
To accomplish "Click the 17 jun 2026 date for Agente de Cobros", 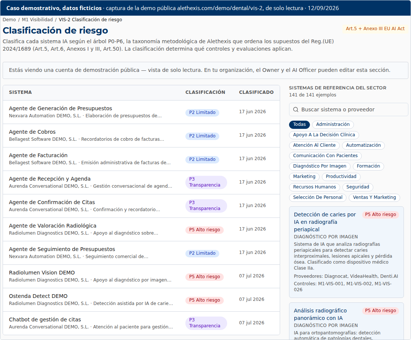I will tap(252, 135).
